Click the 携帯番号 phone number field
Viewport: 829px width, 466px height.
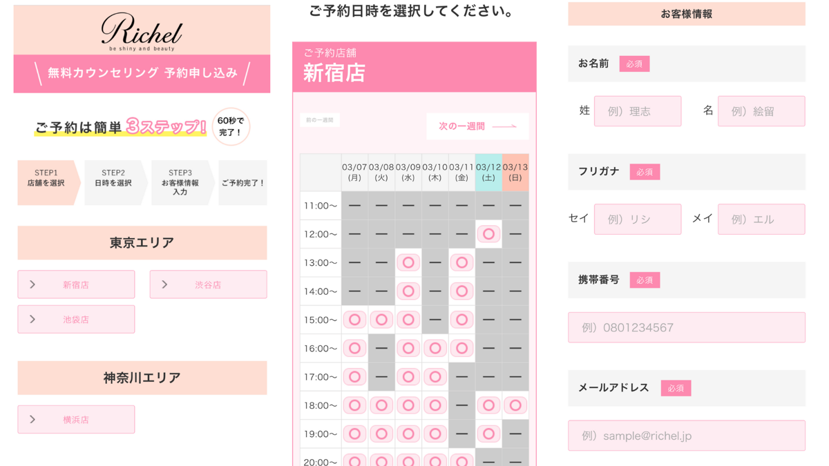click(x=686, y=327)
